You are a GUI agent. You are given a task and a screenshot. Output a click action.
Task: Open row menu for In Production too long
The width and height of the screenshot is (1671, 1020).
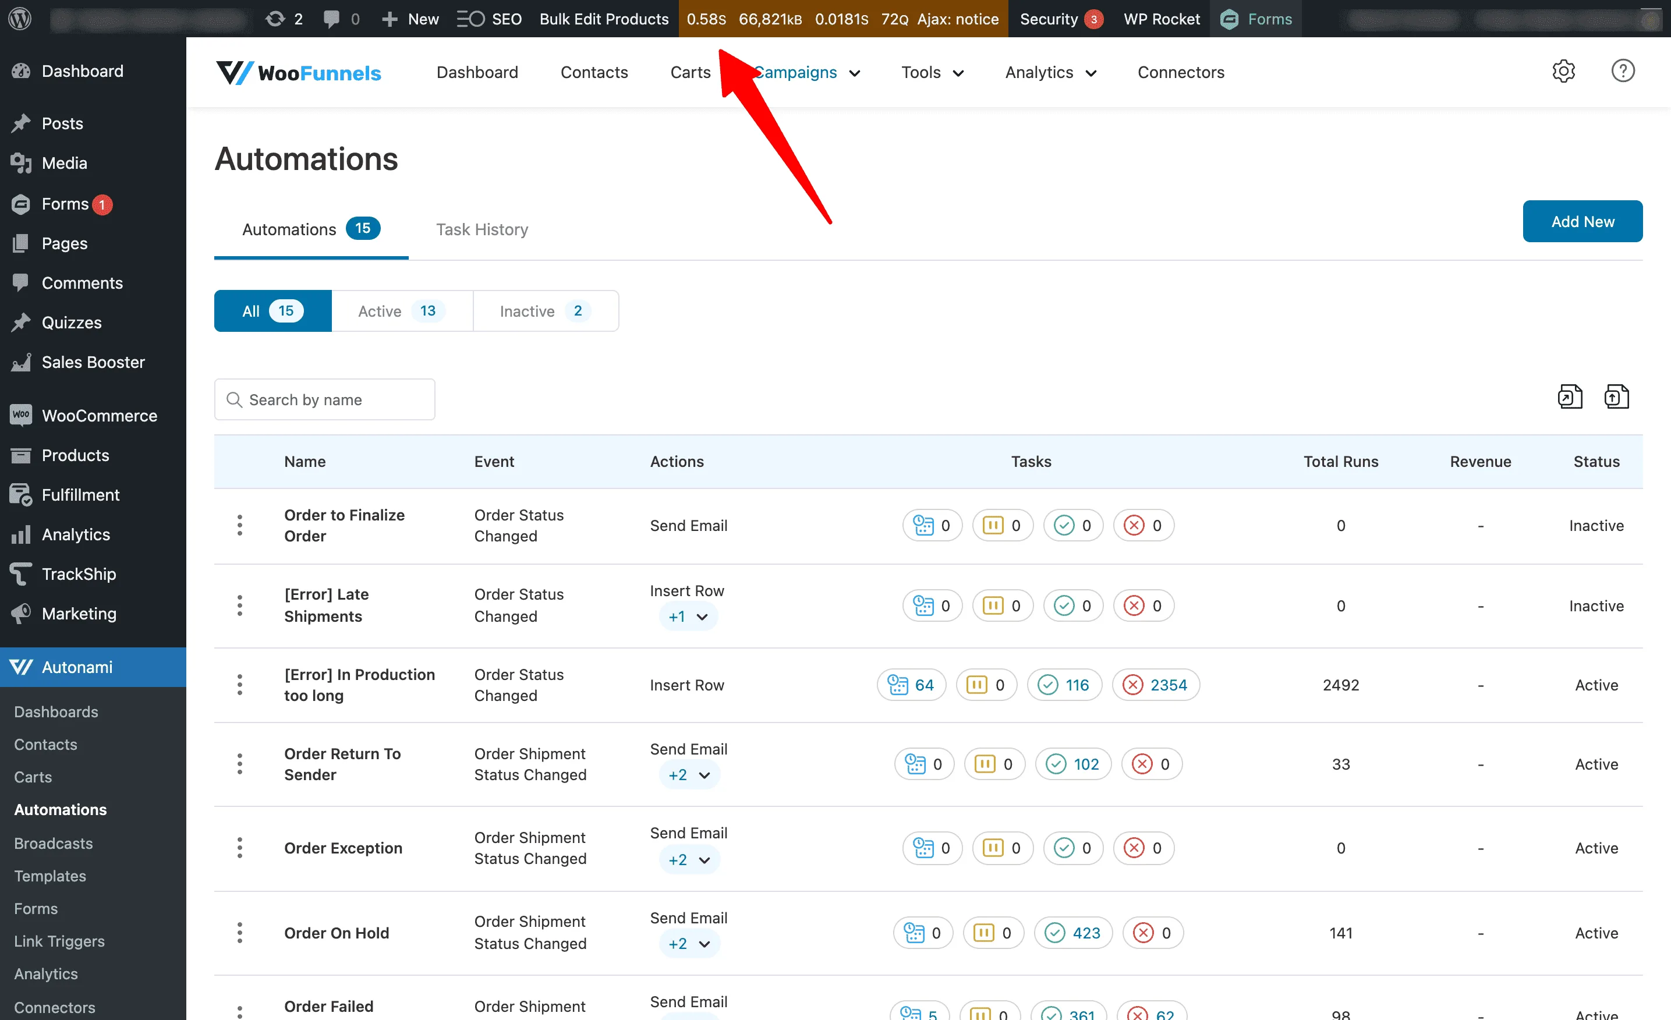coord(239,684)
